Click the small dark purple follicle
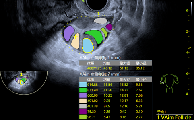 109,27
